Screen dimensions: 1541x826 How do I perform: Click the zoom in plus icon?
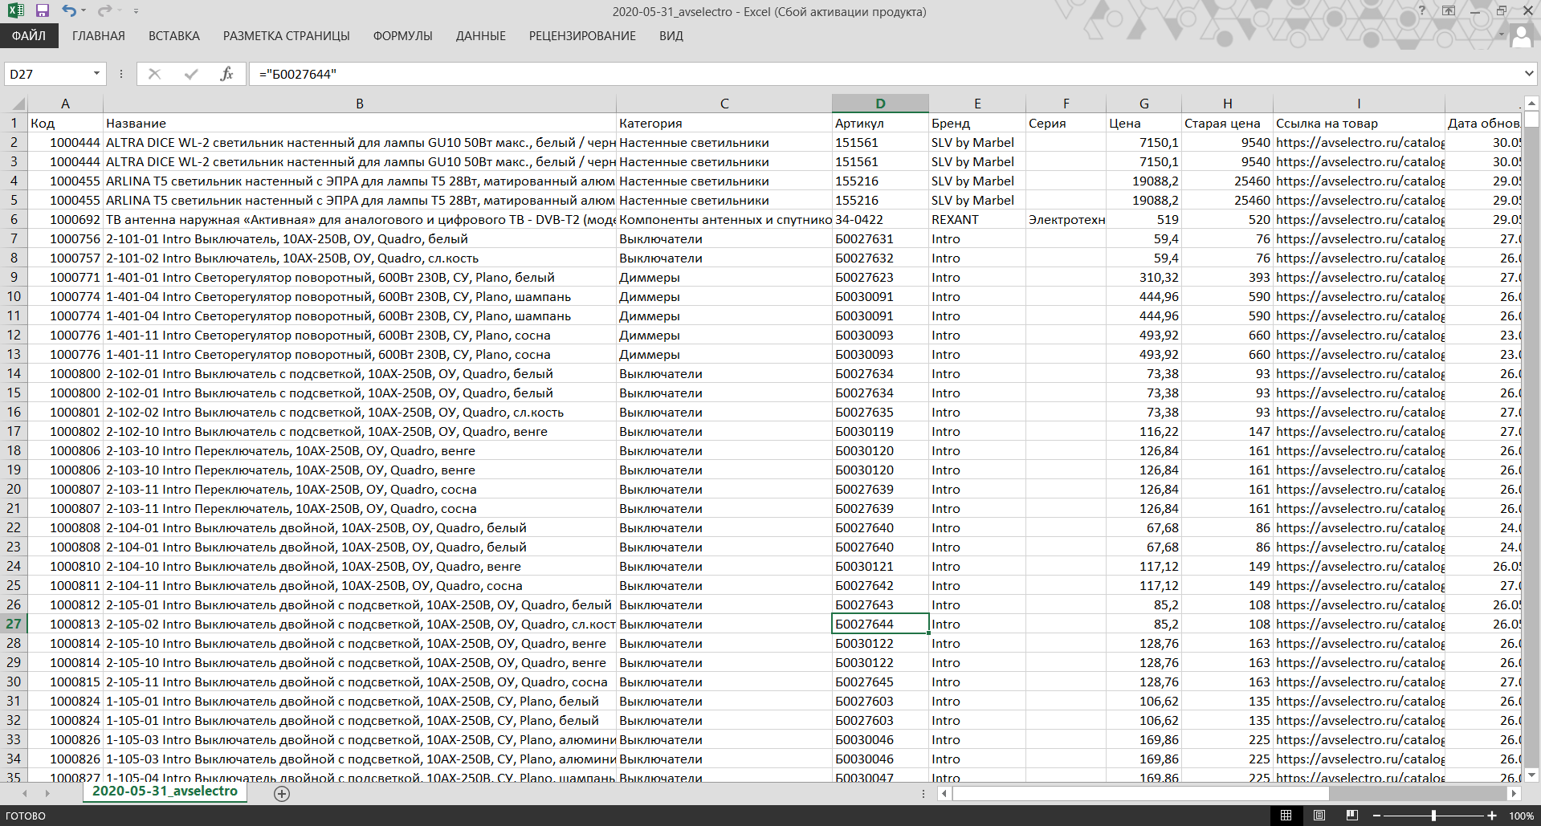pos(1491,816)
